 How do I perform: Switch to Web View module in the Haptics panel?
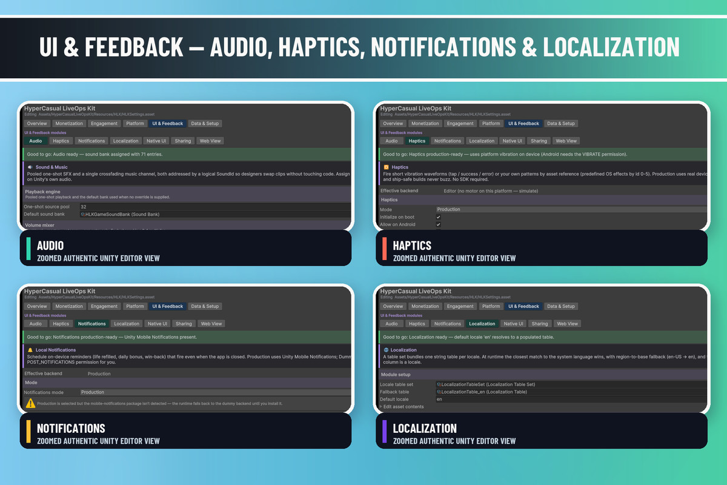tap(567, 141)
